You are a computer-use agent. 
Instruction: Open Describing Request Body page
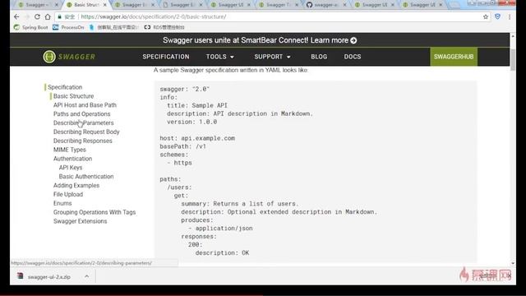86,132
